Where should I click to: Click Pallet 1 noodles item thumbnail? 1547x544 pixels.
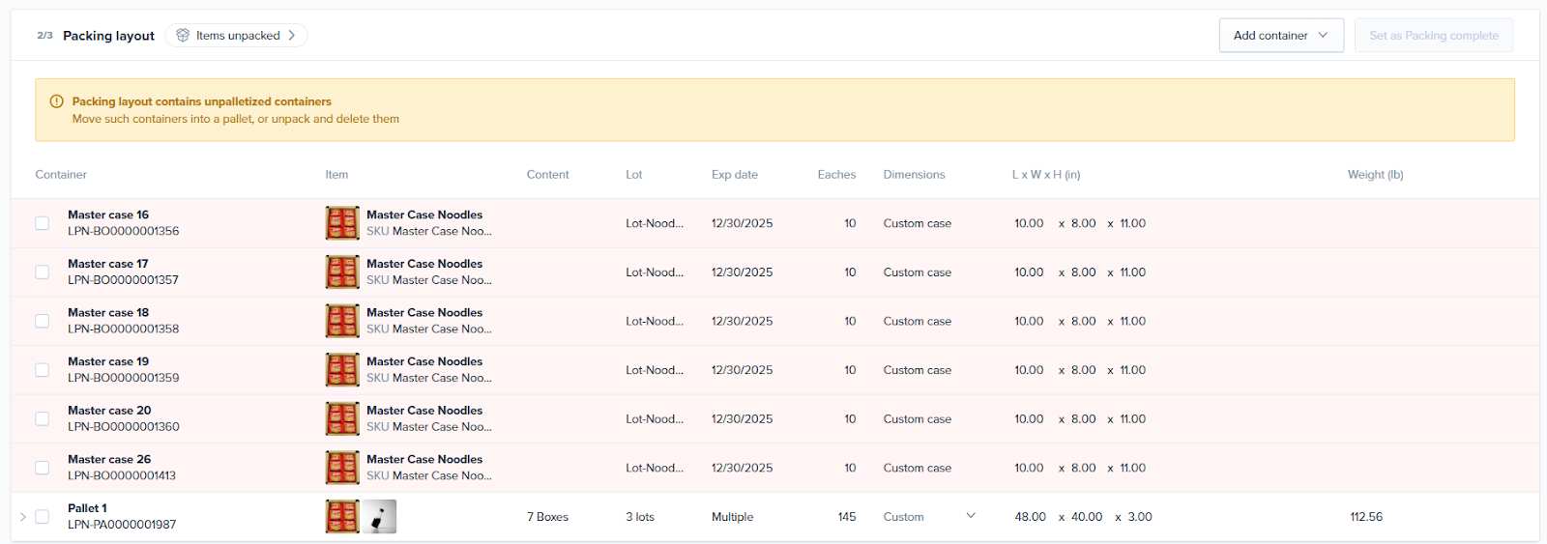(x=342, y=517)
